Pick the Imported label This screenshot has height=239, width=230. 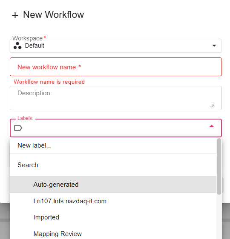tap(113, 217)
